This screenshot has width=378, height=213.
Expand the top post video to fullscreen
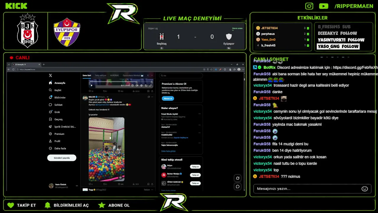pos(150,85)
